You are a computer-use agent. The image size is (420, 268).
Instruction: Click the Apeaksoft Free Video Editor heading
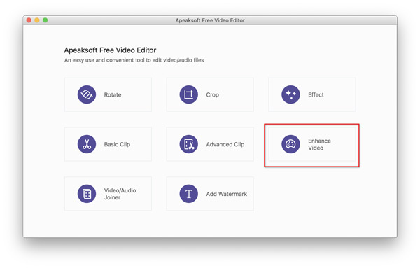coord(110,50)
